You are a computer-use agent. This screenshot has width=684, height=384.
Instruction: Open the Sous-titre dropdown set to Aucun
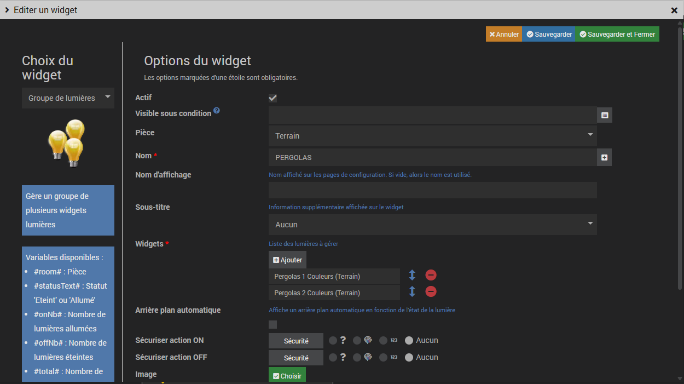click(x=432, y=225)
